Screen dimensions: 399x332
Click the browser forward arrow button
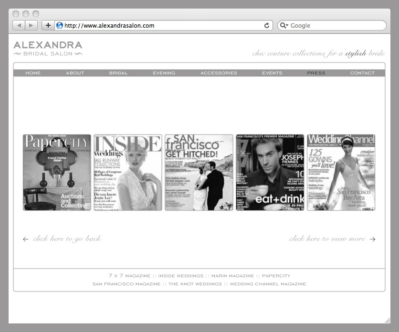(x=31, y=25)
